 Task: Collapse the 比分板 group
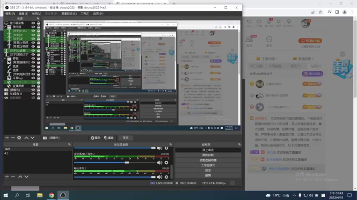[5, 27]
